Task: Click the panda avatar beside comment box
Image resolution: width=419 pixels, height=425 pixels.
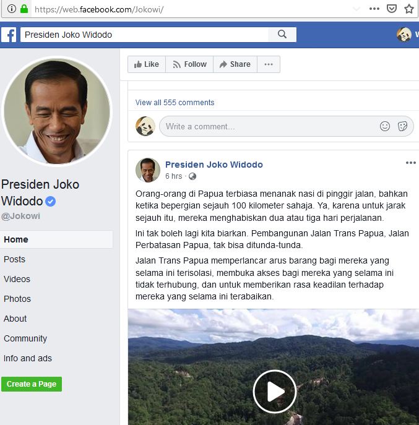Action: pyautogui.click(x=145, y=126)
